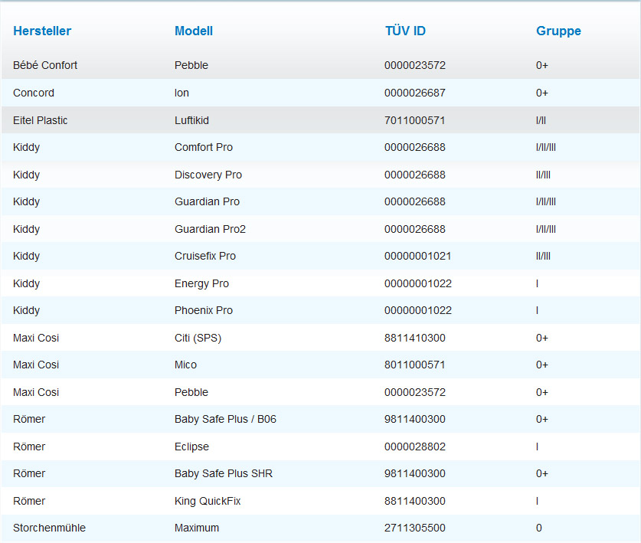Click the Eclipse model cell
The height and width of the screenshot is (543, 641).
(191, 447)
